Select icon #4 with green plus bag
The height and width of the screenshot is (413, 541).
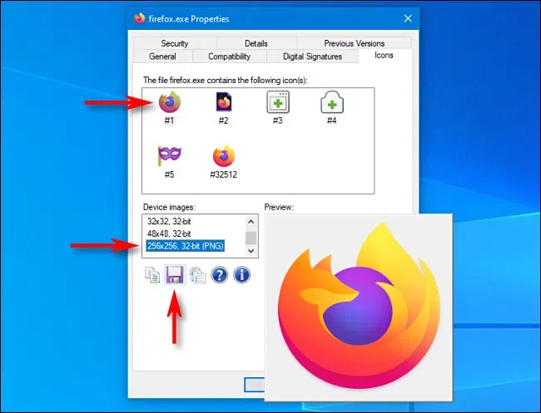(x=331, y=104)
